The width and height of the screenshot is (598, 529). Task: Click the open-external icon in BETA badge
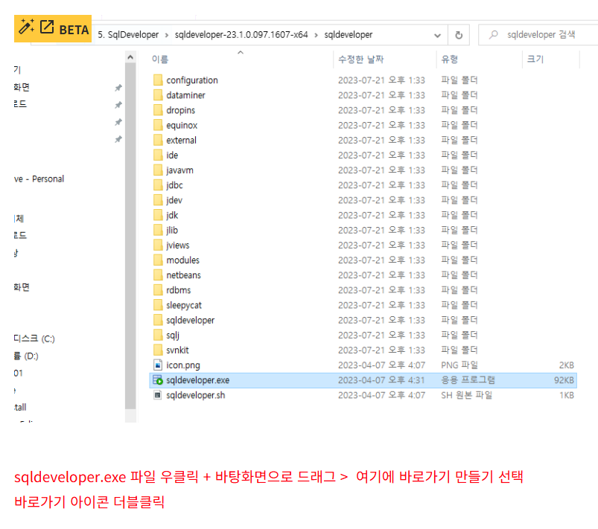pos(47,27)
